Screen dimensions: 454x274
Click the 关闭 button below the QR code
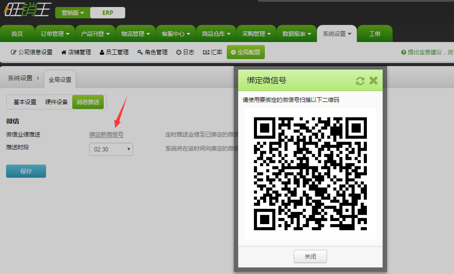click(310, 256)
